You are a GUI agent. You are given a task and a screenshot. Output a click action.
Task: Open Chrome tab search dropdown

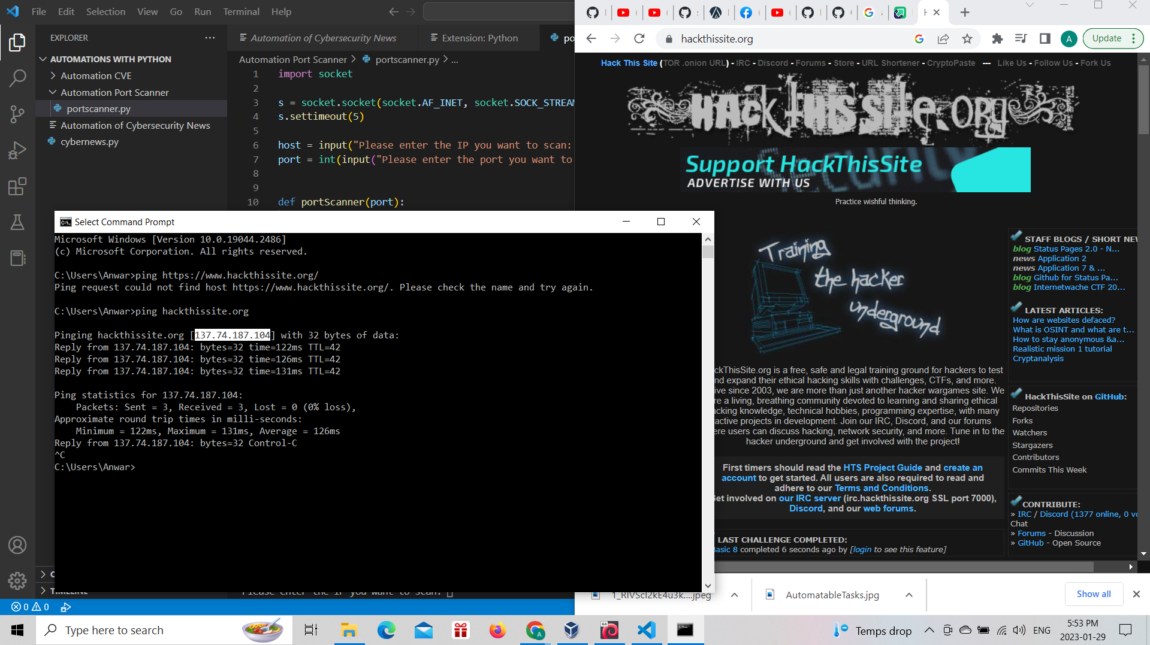(x=1030, y=5)
